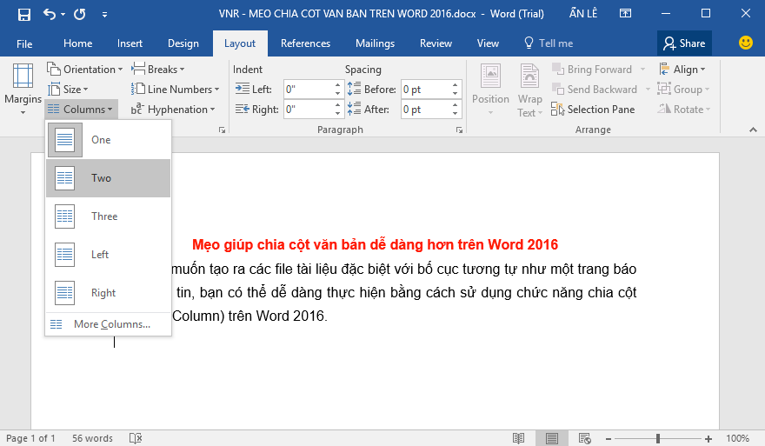Switch to Read Mode view
Image resolution: width=765 pixels, height=446 pixels.
[x=519, y=438]
